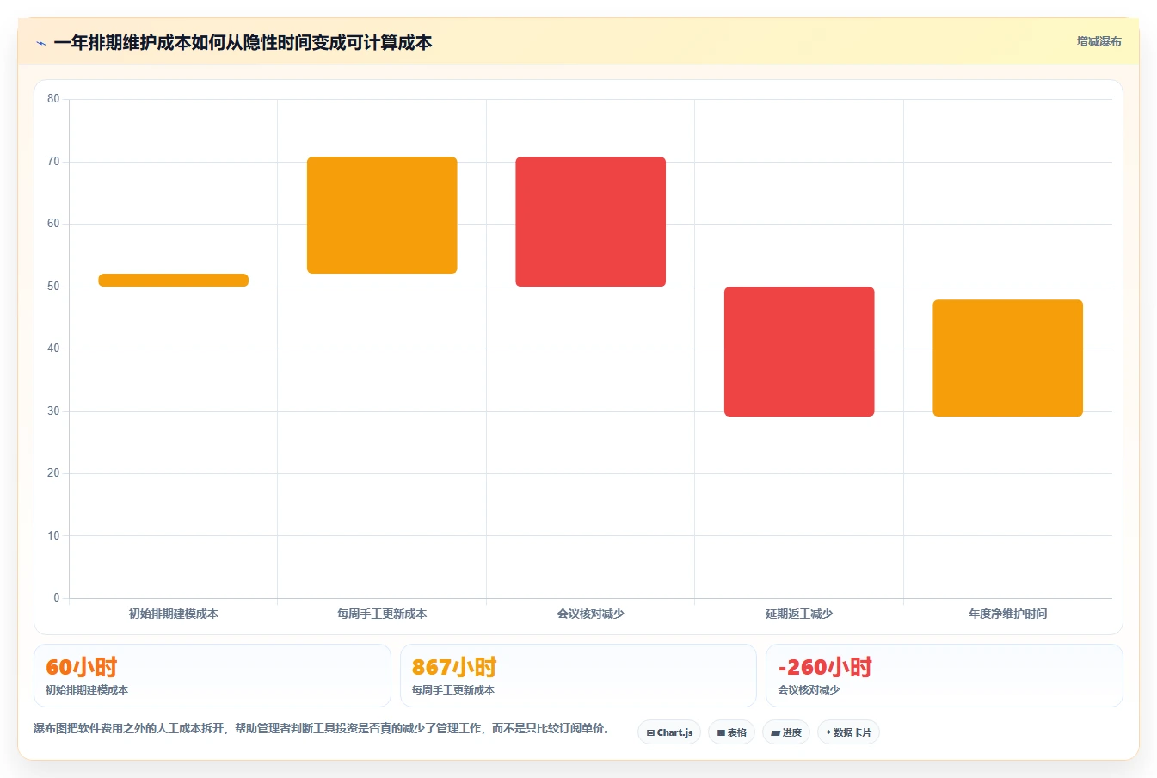This screenshot has width=1157, height=778.
Task: Open the 867小时 stat card
Action: [578, 676]
